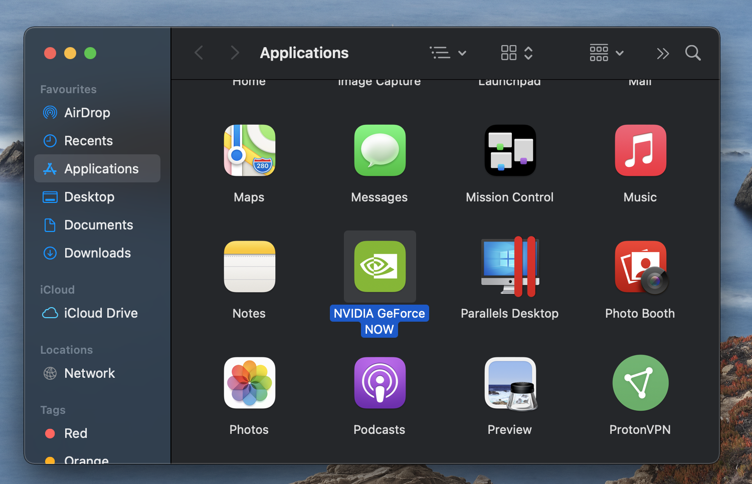Click the Favourites section header
The width and height of the screenshot is (752, 484).
tap(68, 89)
